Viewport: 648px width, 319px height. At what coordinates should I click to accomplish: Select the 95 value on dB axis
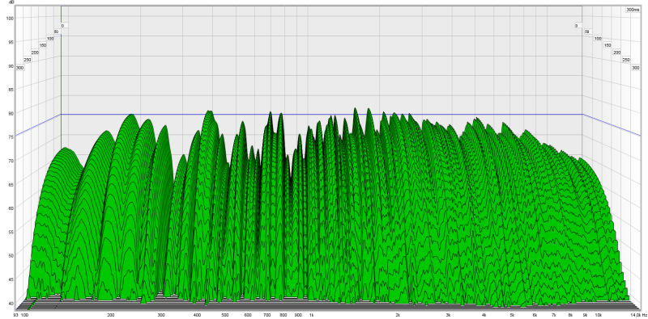(x=11, y=42)
